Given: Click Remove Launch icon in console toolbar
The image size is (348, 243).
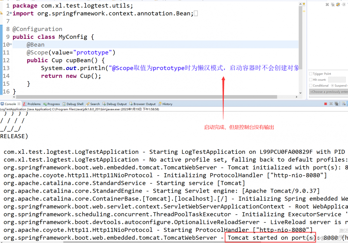Looking at the screenshot, I should pyautogui.click(x=331, y=104).
